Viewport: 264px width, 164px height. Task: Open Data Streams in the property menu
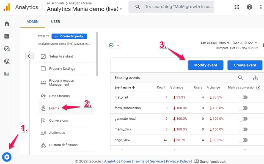[66, 96]
